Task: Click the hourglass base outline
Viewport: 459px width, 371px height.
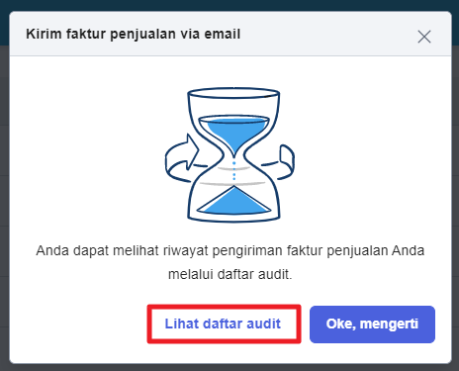Action: [x=233, y=218]
